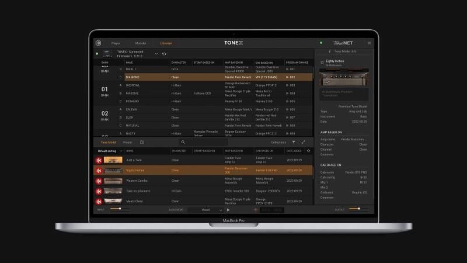Click the favorites star column header icon
The image size is (467, 263).
tap(309, 151)
